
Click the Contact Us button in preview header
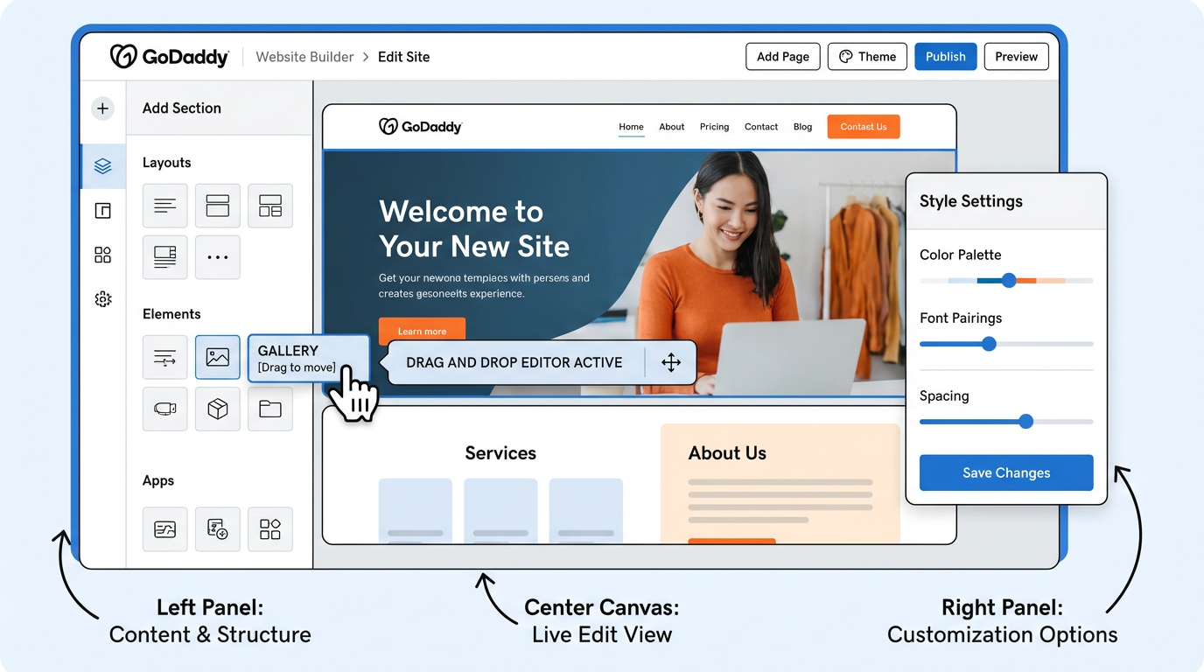click(x=863, y=126)
